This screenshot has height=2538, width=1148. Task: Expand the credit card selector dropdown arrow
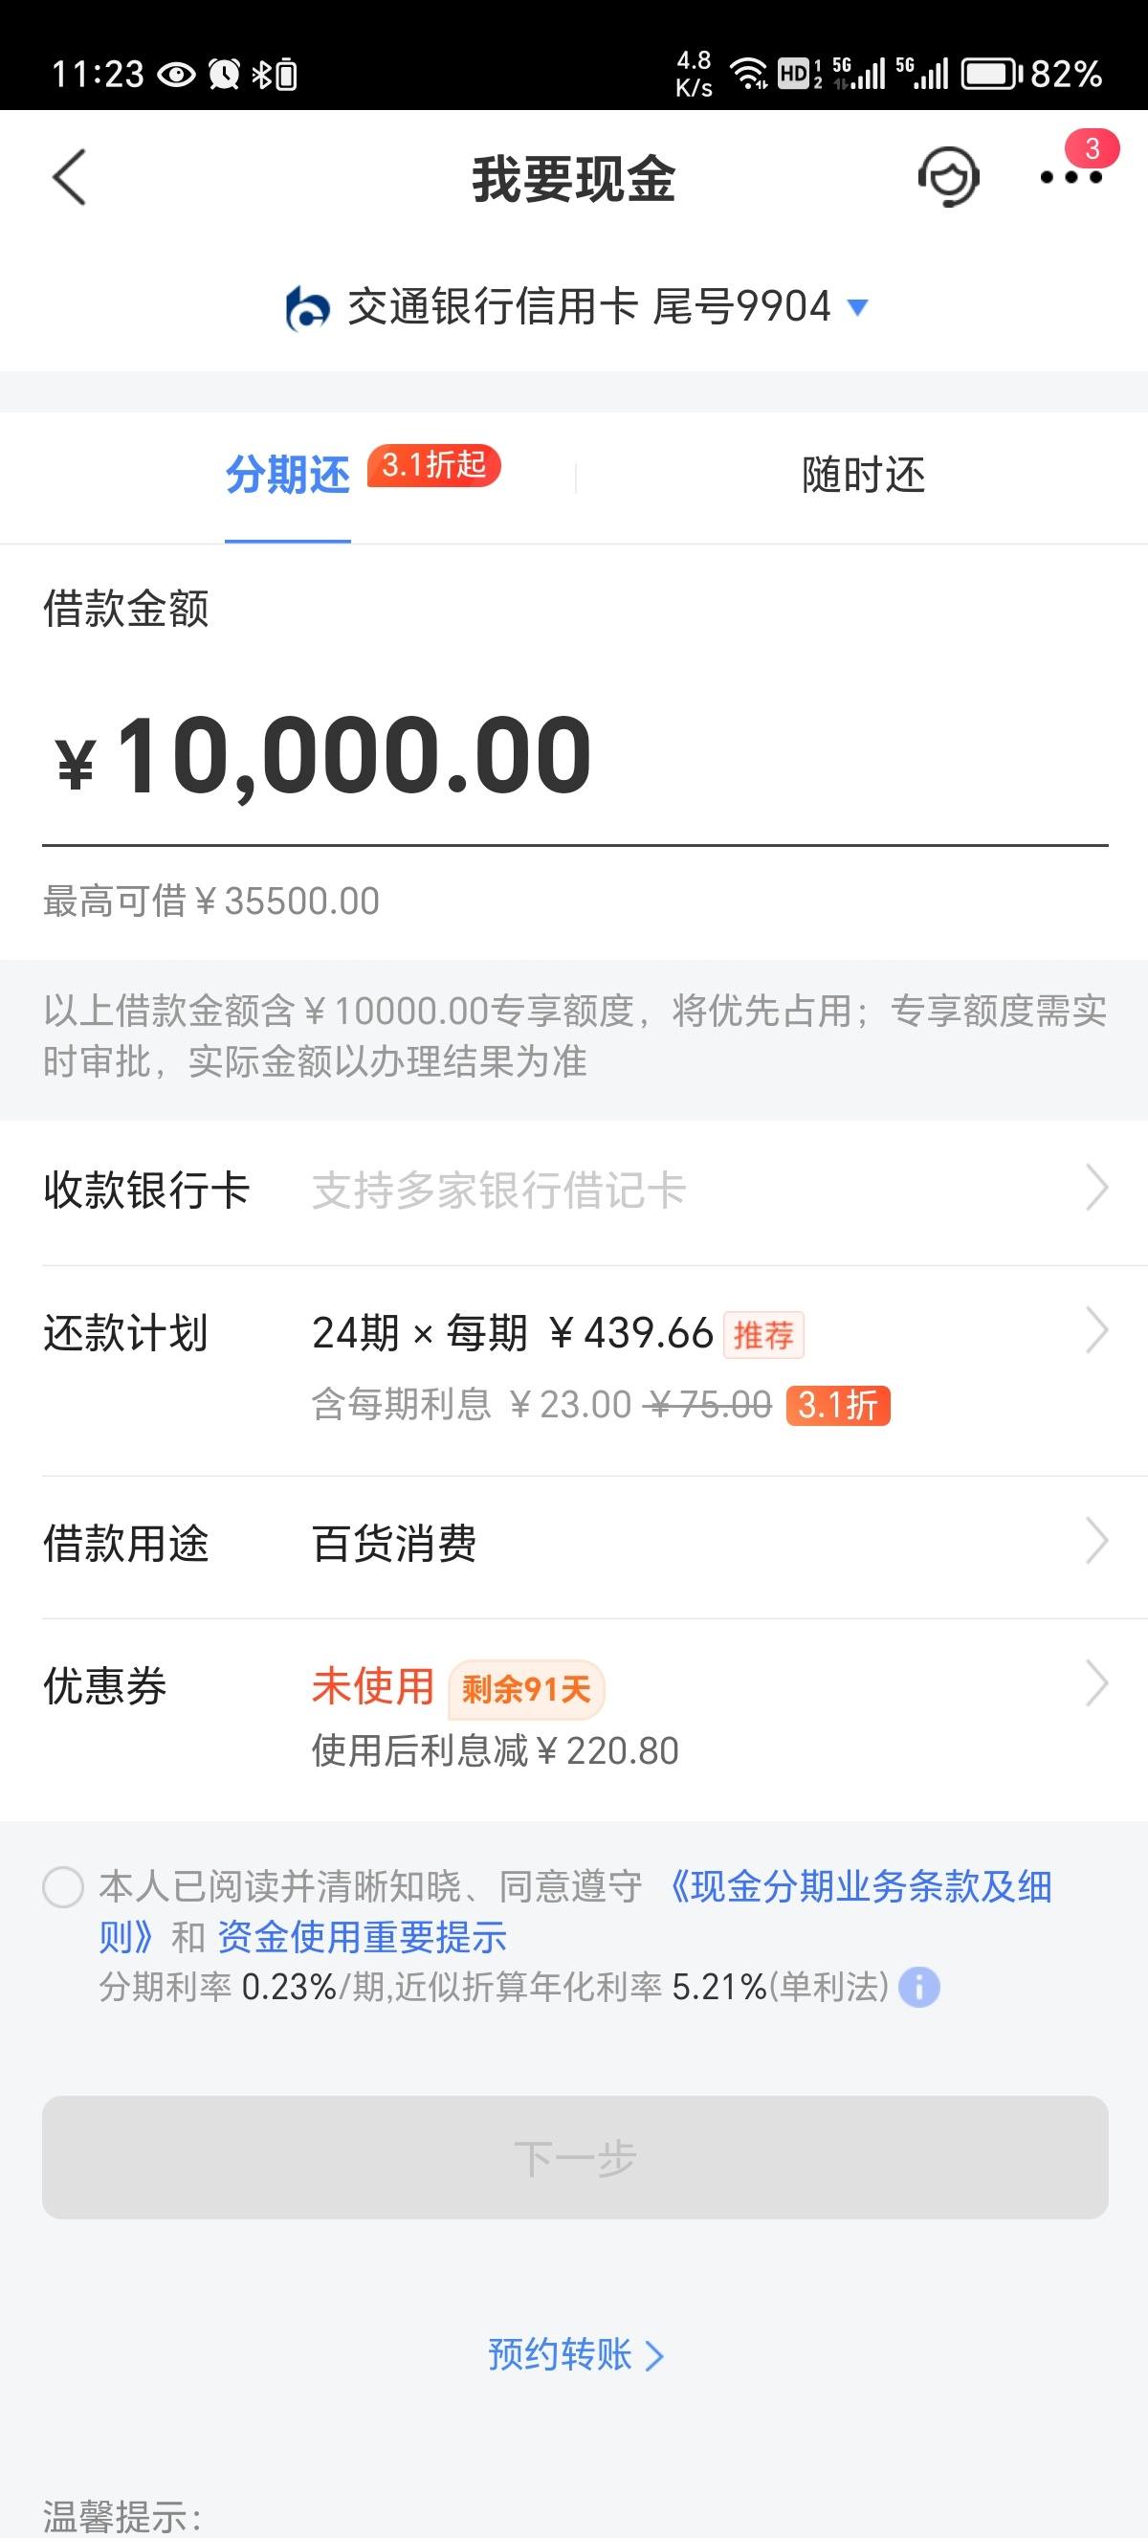(x=857, y=307)
